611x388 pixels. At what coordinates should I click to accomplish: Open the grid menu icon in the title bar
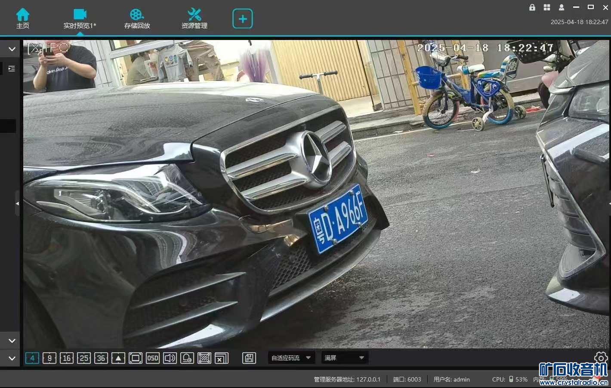(547, 7)
